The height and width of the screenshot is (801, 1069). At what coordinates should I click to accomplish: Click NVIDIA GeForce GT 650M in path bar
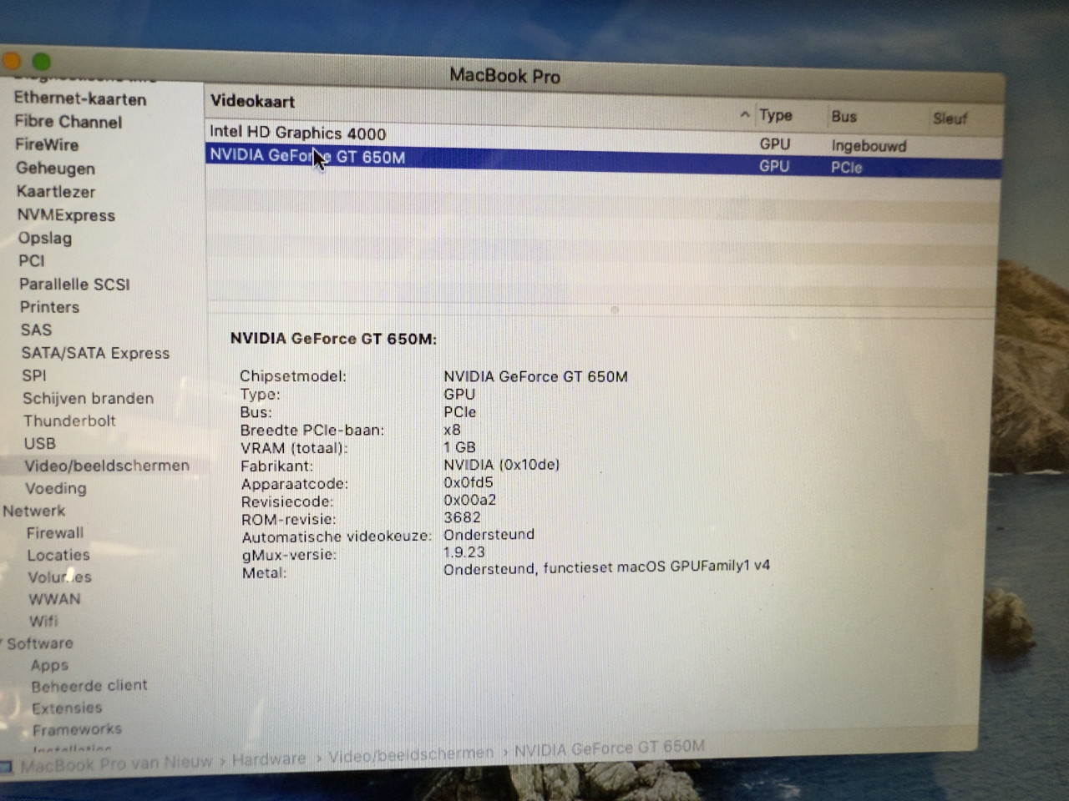click(610, 748)
